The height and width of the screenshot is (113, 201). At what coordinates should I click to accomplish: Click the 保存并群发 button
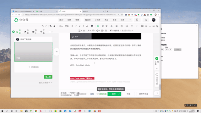coord(144,94)
